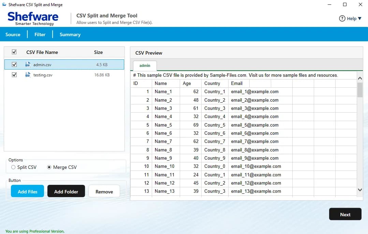This screenshot has width=368, height=234.
Task: Select the Split CSV radio option
Action: point(13,167)
